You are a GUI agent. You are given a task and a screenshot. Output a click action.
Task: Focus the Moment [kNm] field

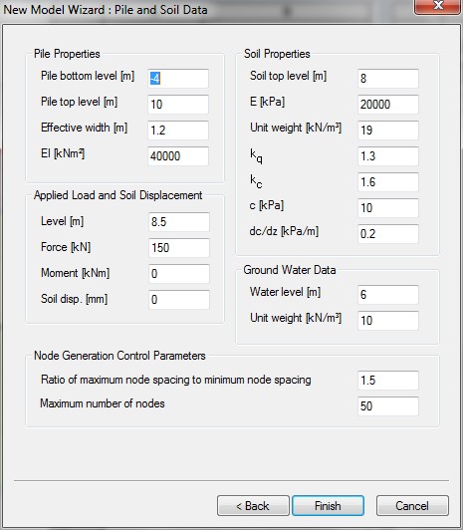tap(179, 273)
